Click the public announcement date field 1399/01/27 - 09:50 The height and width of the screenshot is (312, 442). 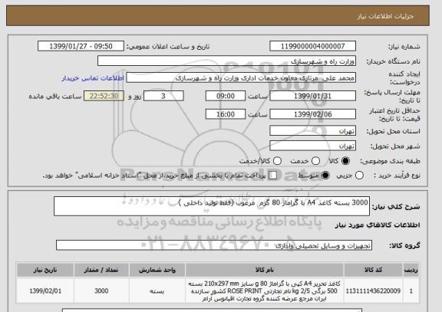81,46
